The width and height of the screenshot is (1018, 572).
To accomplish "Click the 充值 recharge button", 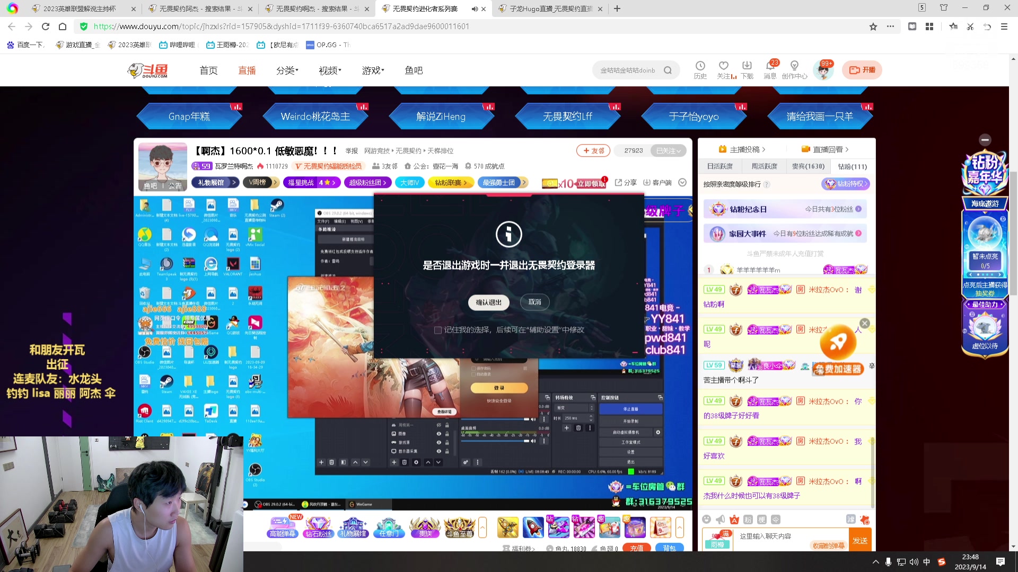I will coord(637,548).
